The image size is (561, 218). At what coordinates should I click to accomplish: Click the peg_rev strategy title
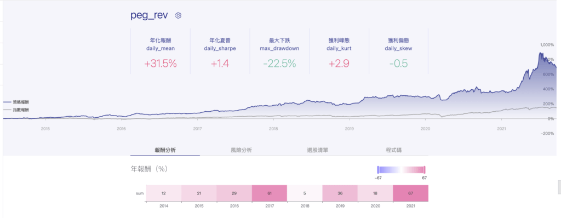tap(149, 16)
